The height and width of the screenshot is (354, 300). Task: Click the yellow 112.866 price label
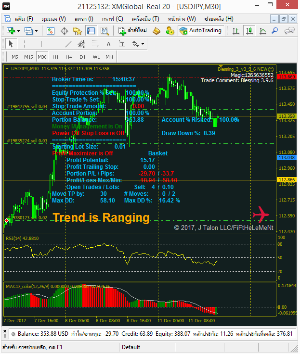tap(287, 180)
